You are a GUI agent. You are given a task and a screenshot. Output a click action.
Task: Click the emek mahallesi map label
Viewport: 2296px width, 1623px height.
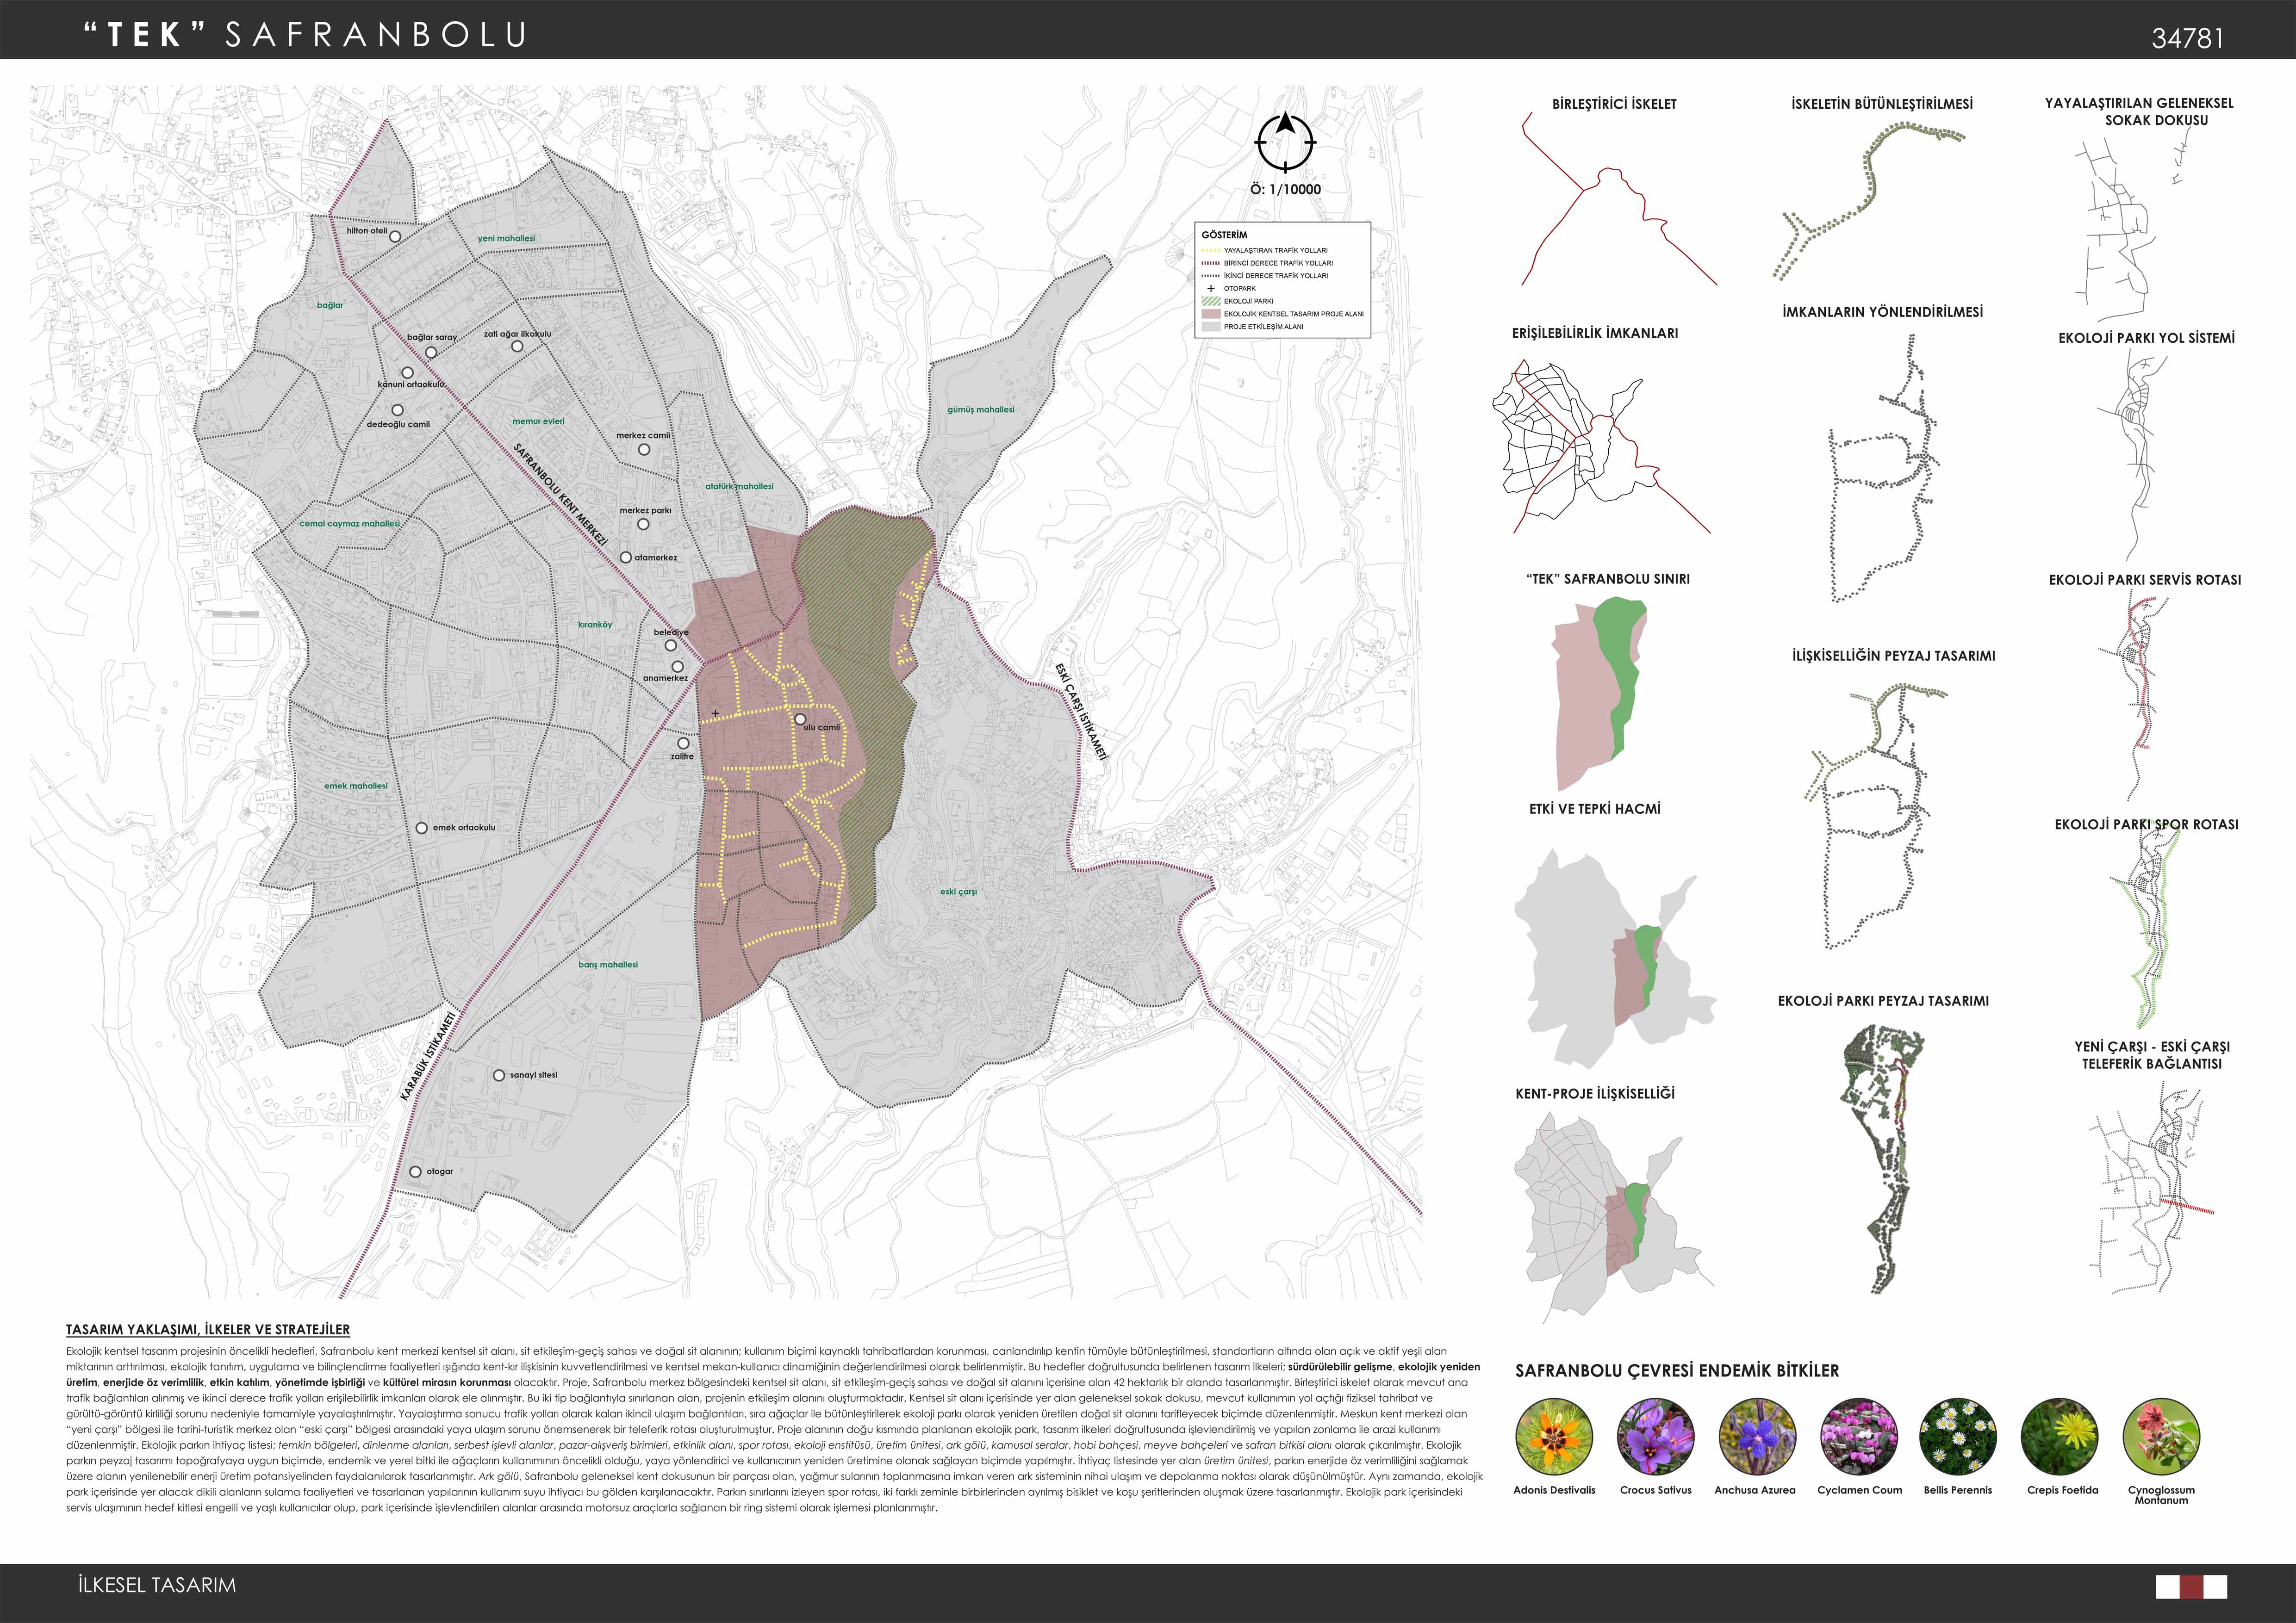(x=356, y=786)
